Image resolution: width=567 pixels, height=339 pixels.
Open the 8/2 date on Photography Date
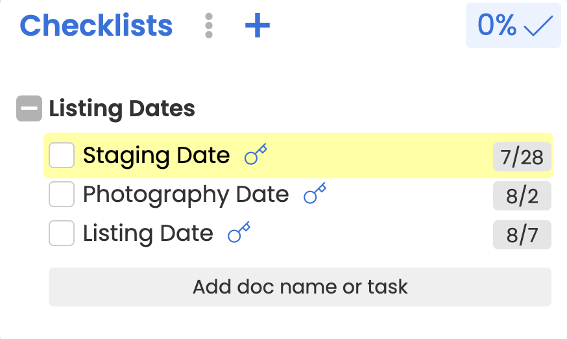pos(522,196)
